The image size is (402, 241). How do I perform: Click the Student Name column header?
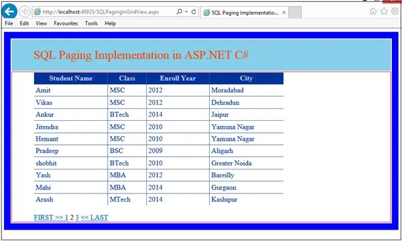click(x=71, y=78)
